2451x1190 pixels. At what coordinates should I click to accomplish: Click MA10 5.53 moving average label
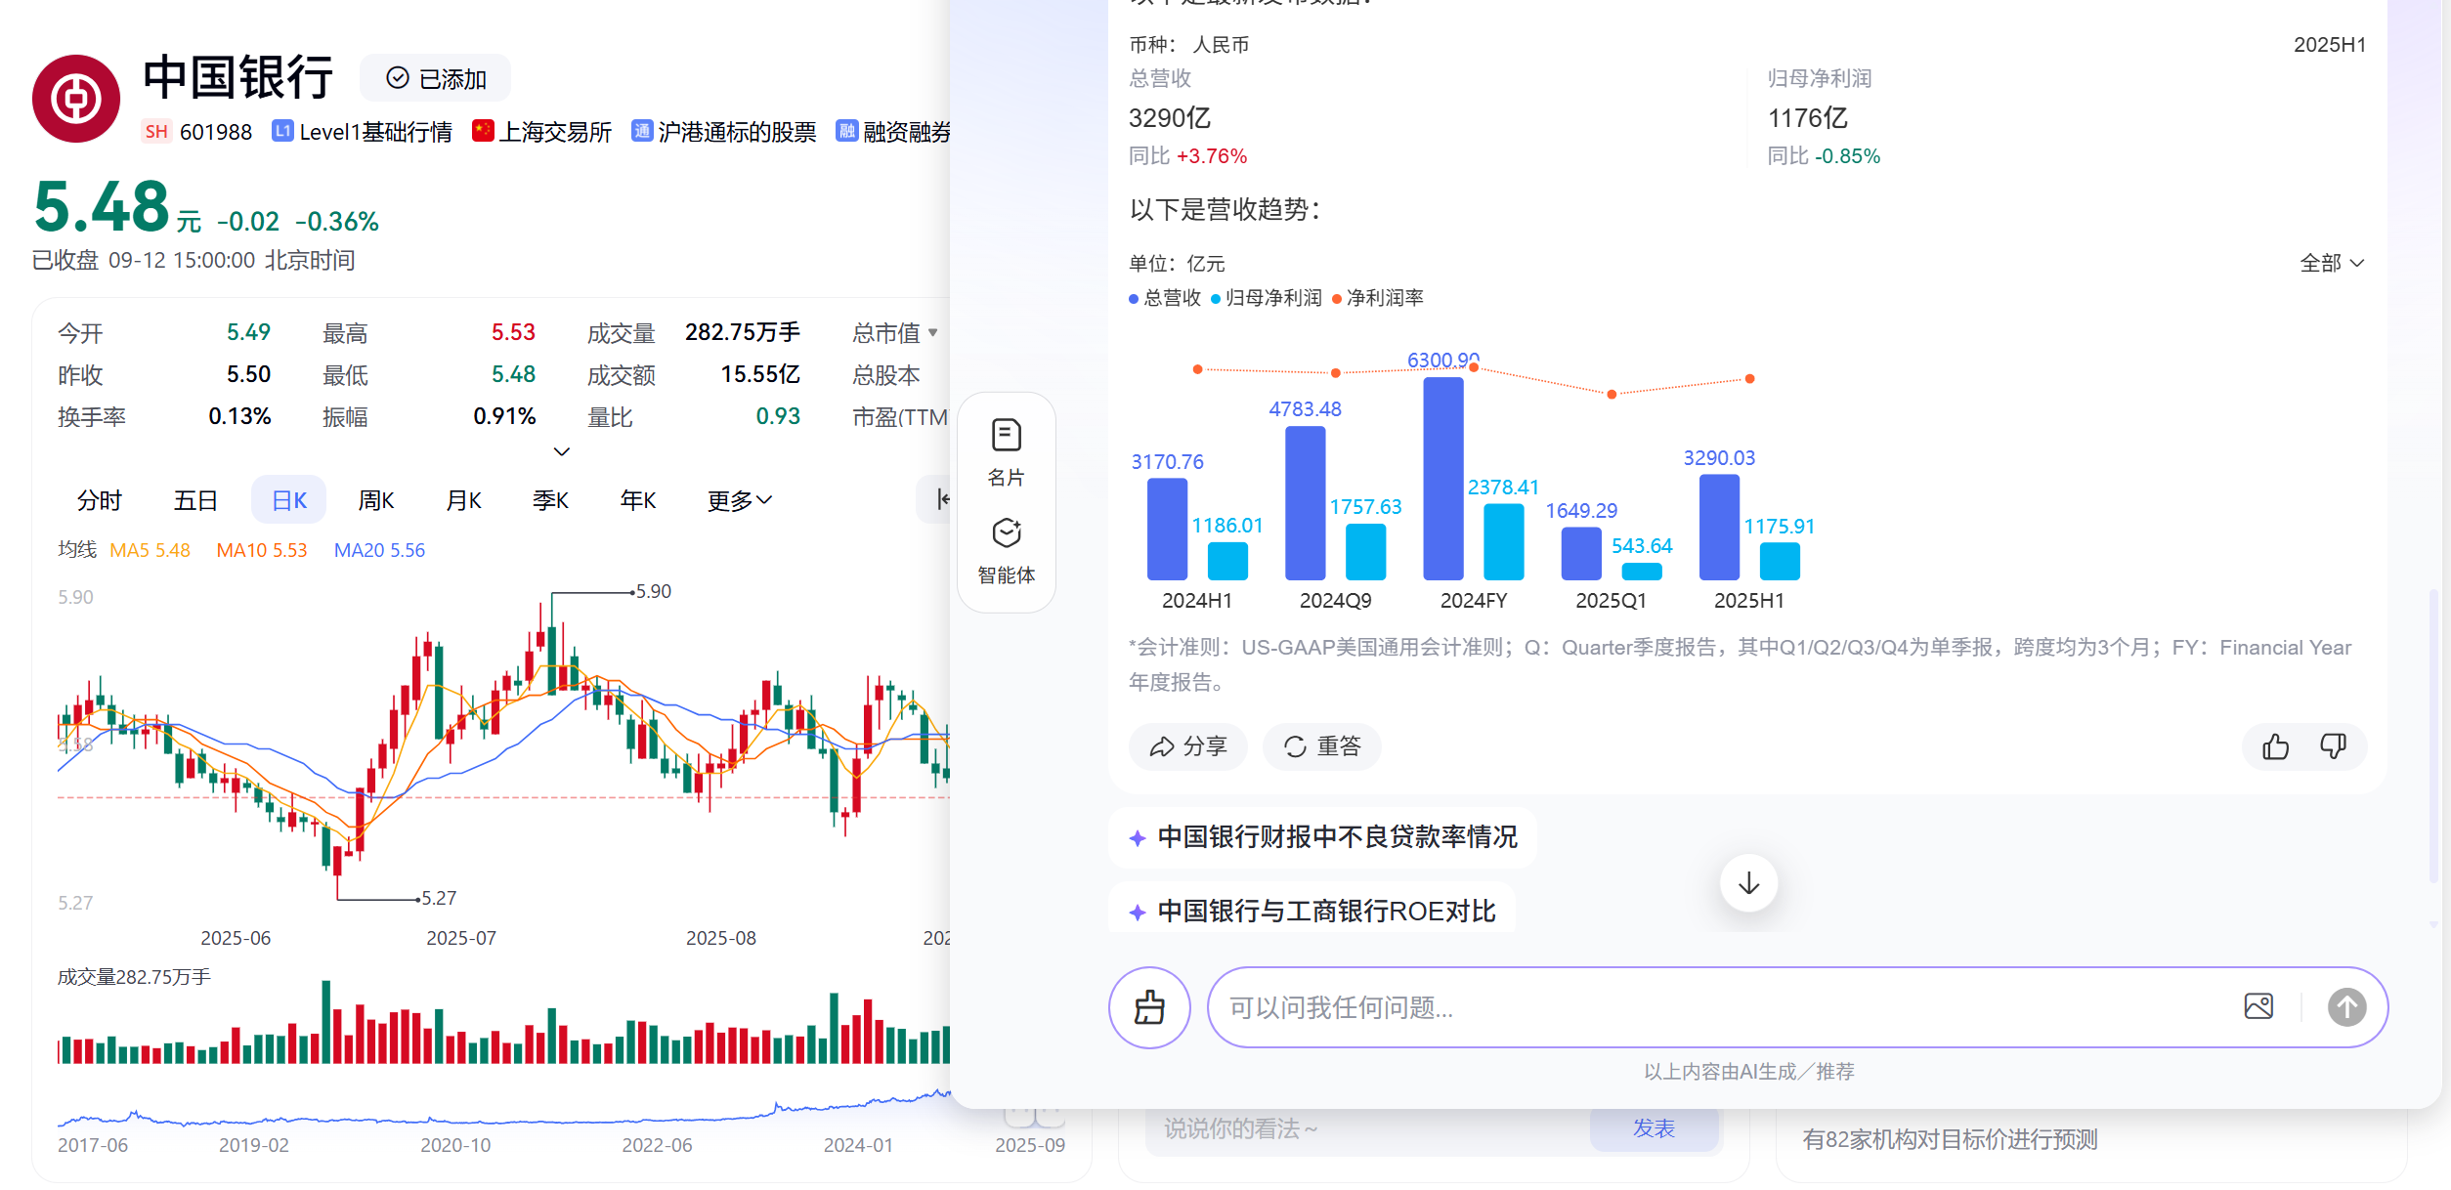pos(262,550)
